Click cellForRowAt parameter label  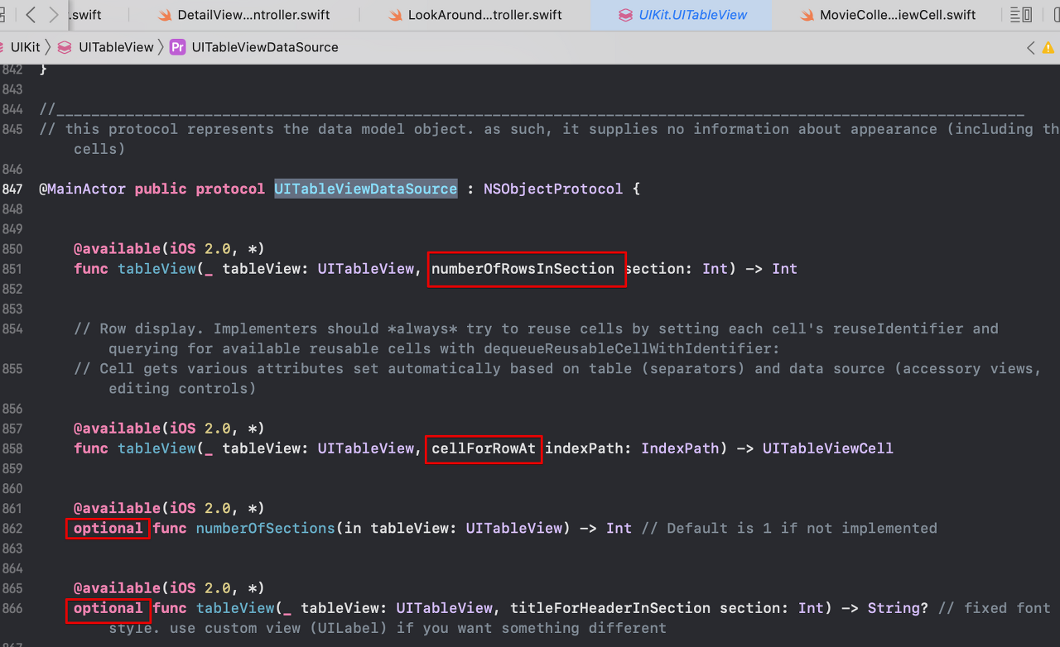[484, 448]
